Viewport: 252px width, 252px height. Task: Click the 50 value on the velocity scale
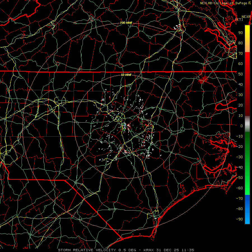[x=241, y=74]
